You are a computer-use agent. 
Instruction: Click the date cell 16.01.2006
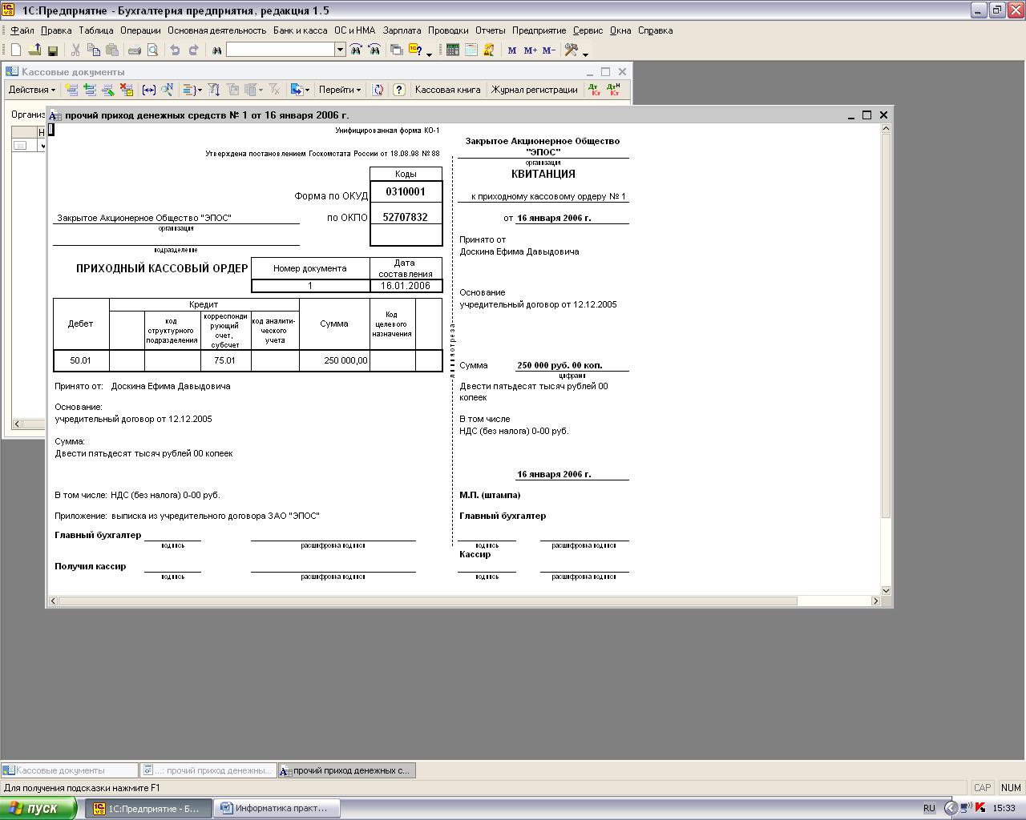click(406, 286)
